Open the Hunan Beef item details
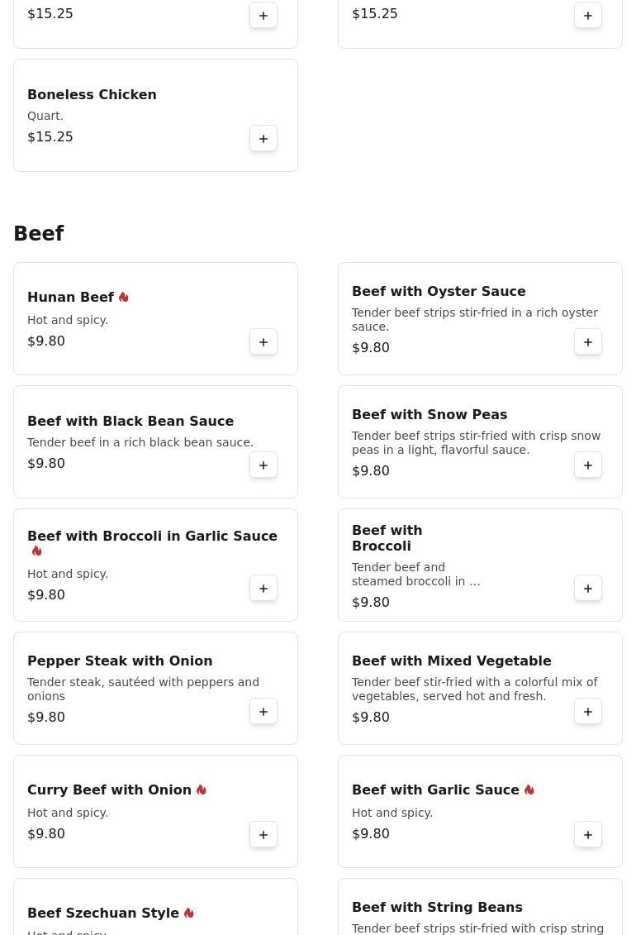This screenshot has height=935, width=636. pos(70,298)
